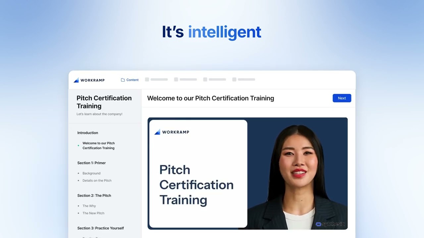This screenshot has height=238, width=424.
Task: Click the WorkRamp logo on the video slide
Action: pos(172,132)
